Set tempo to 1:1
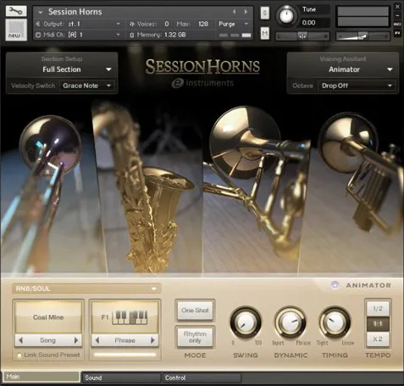404x386 pixels. click(x=378, y=323)
